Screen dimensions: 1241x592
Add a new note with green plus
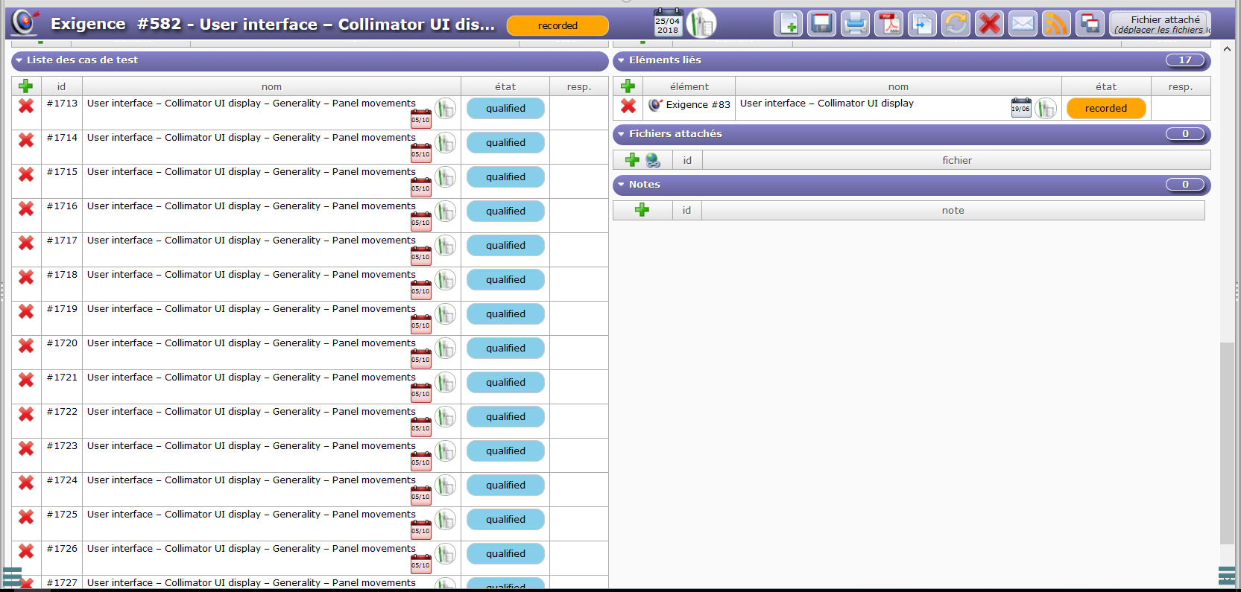pyautogui.click(x=642, y=211)
